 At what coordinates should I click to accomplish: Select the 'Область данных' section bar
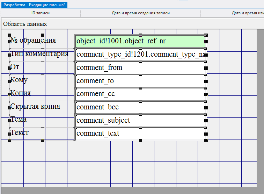25,24
